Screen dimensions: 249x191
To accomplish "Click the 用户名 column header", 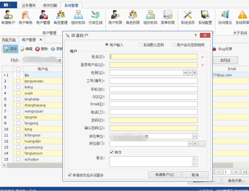I will point(43,69).
